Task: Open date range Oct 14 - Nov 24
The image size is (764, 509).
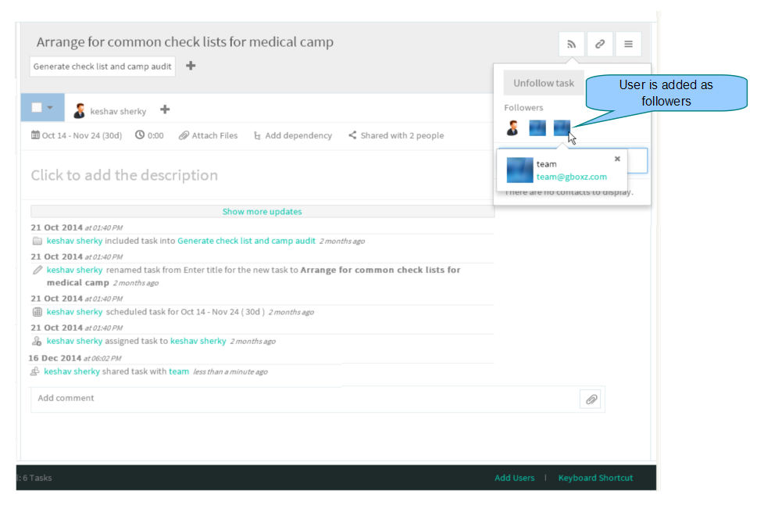Action: point(77,135)
